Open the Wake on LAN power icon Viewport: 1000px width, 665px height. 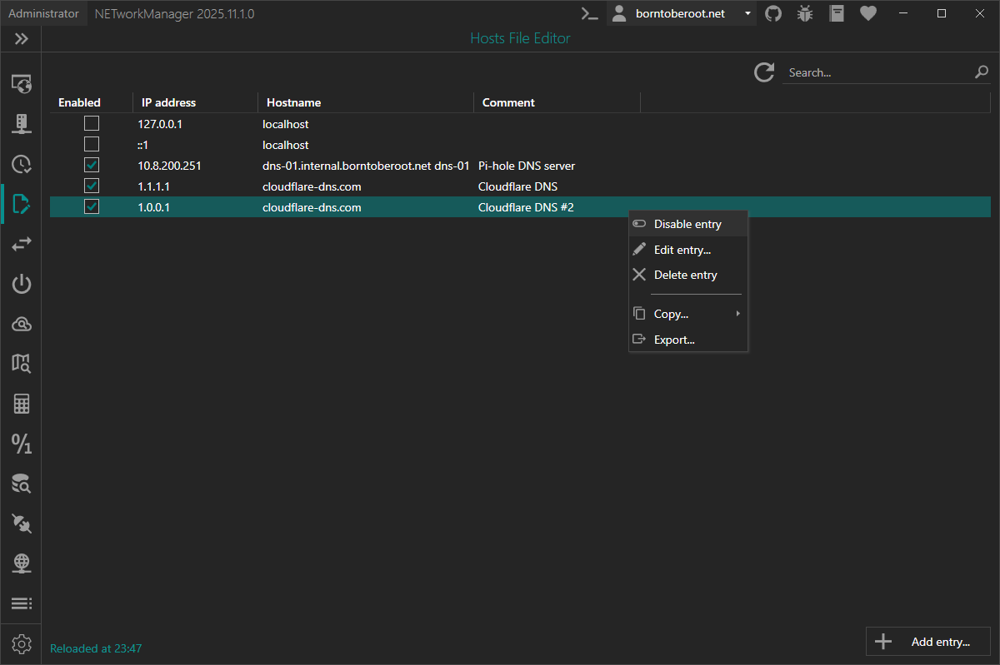pyautogui.click(x=21, y=284)
